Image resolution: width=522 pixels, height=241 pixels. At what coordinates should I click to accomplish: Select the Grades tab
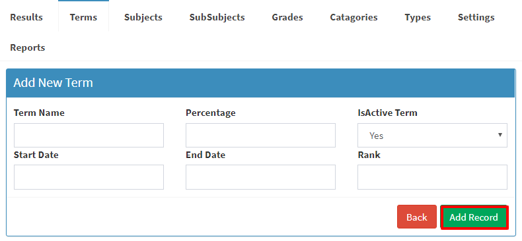(x=287, y=17)
